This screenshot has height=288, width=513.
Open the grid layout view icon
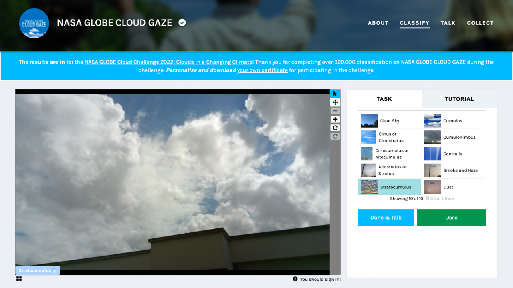(x=19, y=279)
